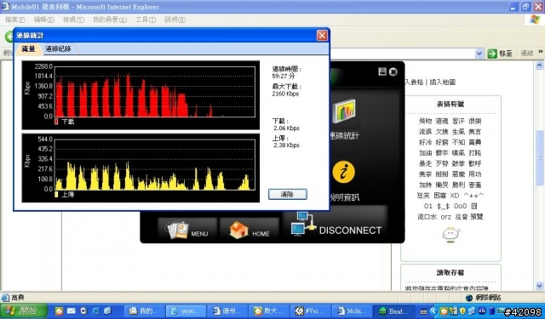Screen dimensions: 545x319
Task: Click the 2.06 Kbps download speed value
Action: [286, 128]
